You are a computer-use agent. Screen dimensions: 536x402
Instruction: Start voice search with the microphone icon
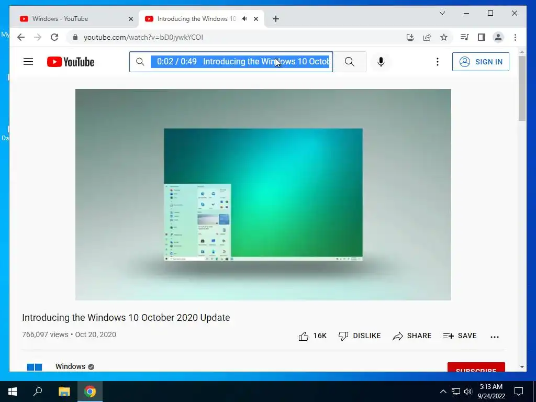coord(381,62)
